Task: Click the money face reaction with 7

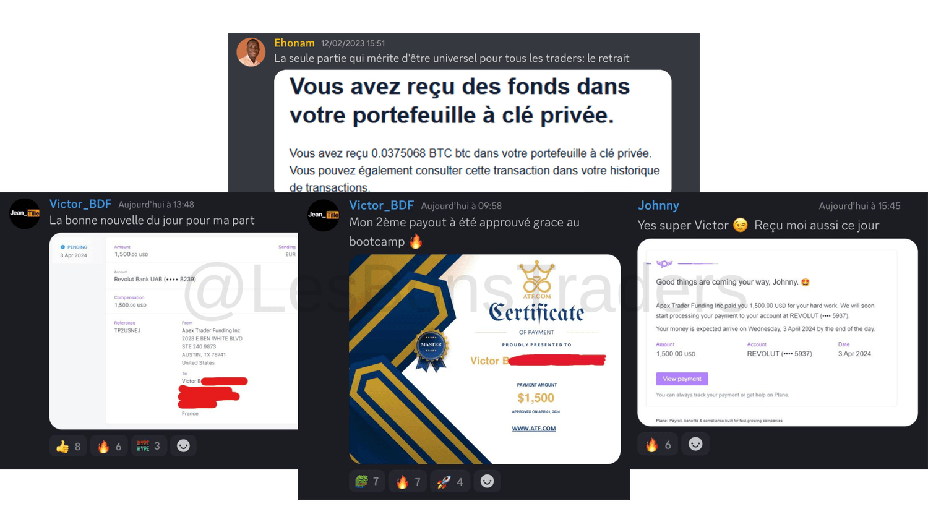Action: click(367, 481)
